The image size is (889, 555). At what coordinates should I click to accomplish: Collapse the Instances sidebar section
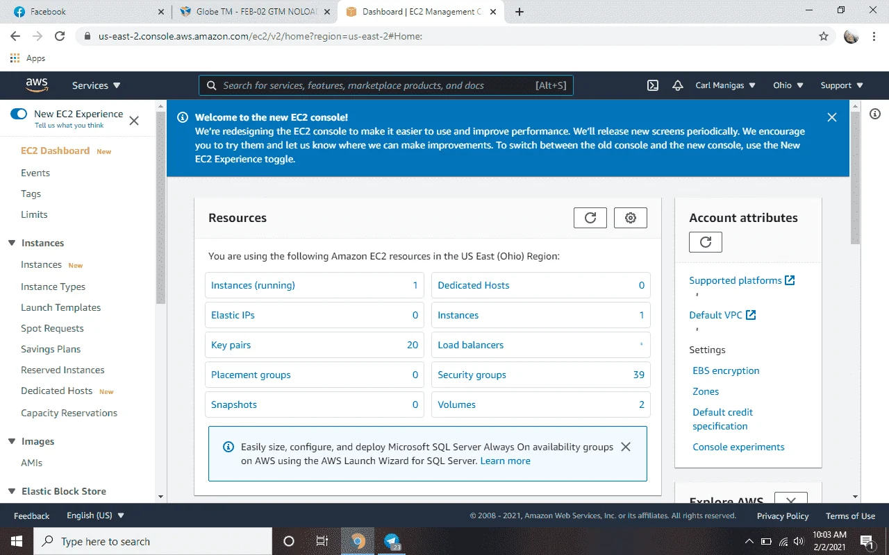point(12,243)
